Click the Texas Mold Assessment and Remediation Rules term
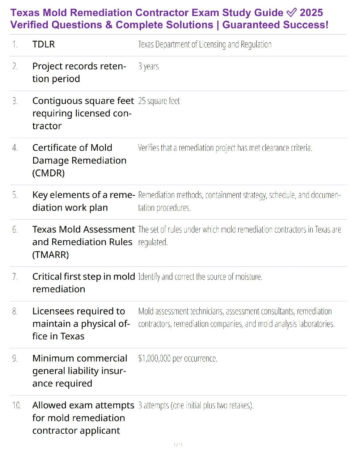 [84, 242]
